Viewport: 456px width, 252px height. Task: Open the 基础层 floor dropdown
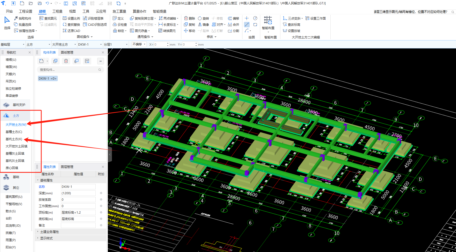pyautogui.click(x=13, y=44)
